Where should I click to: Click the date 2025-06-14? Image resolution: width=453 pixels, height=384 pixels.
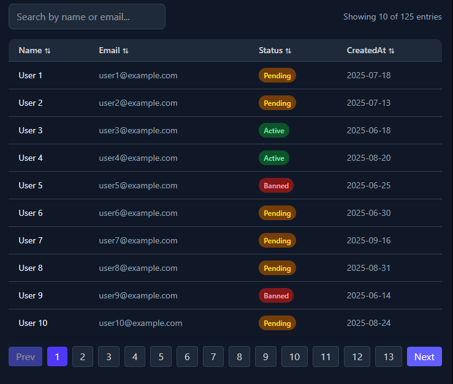coord(368,295)
